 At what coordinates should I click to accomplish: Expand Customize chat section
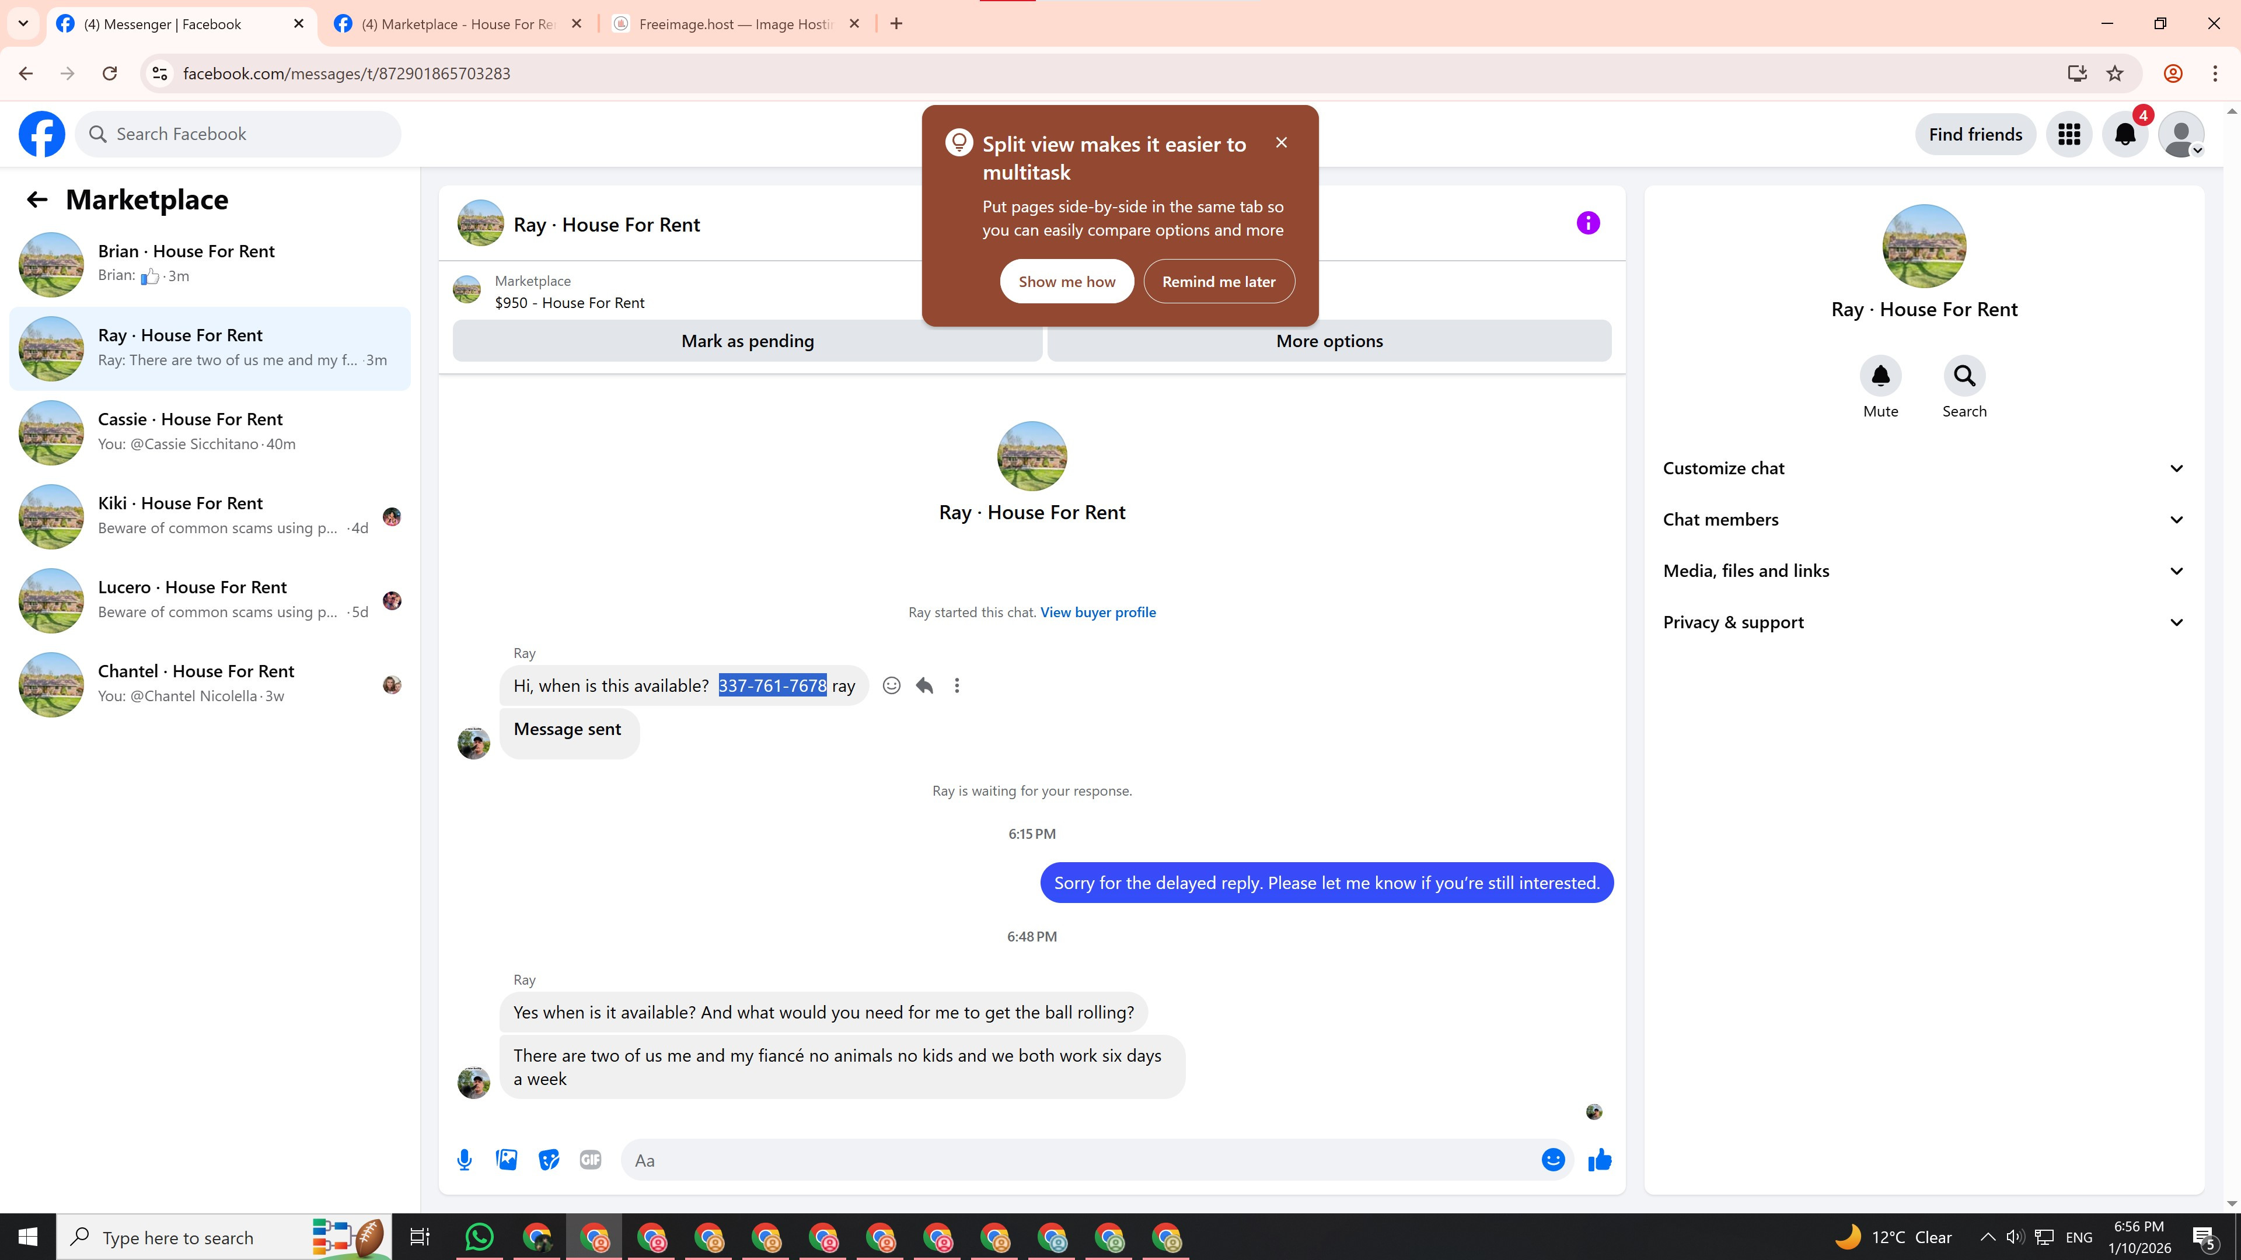point(1922,468)
